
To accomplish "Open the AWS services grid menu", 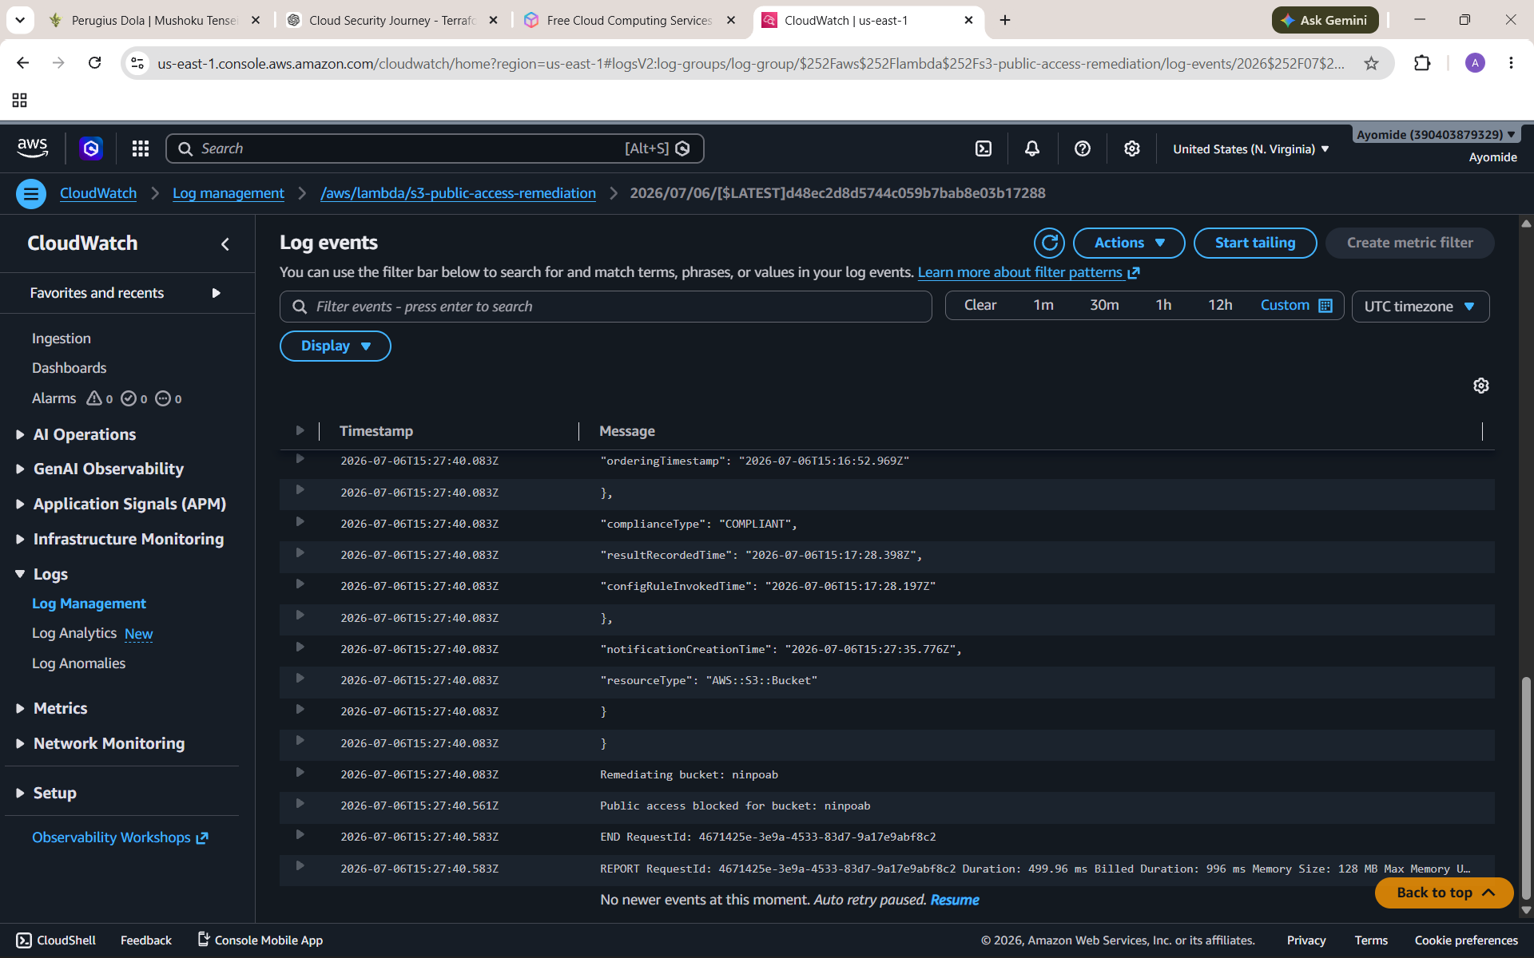I will tap(141, 148).
